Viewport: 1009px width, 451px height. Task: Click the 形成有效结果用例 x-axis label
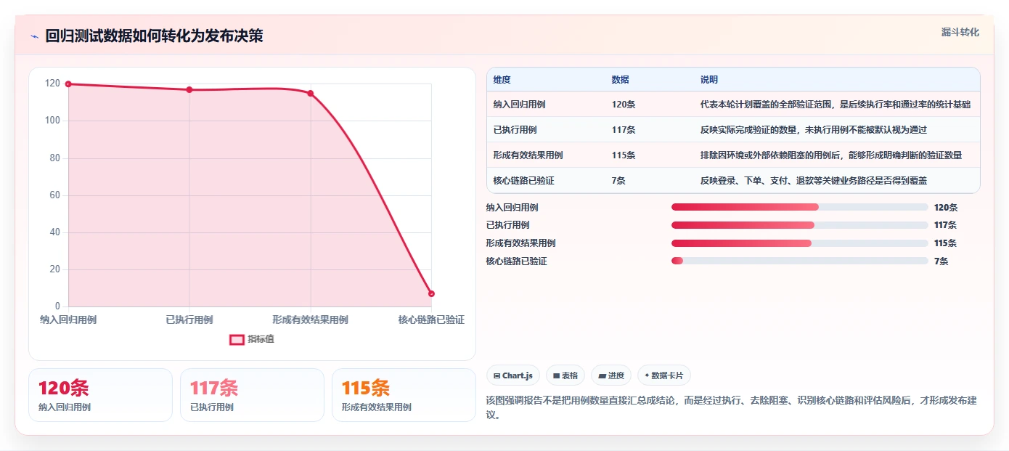(x=311, y=320)
